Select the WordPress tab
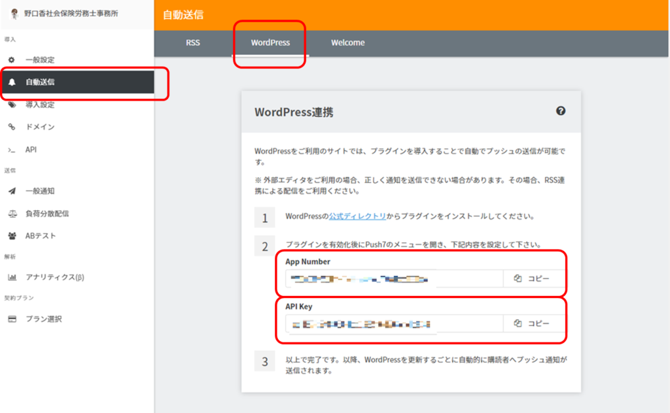670x413 pixels. click(270, 42)
